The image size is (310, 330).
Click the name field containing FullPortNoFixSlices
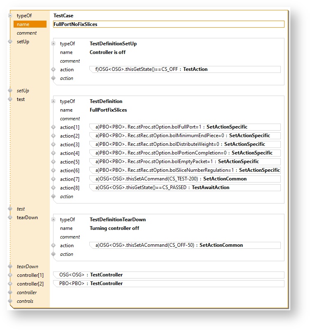168,24
